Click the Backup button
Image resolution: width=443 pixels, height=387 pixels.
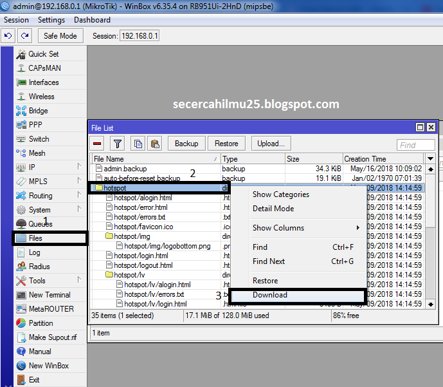pyautogui.click(x=186, y=144)
